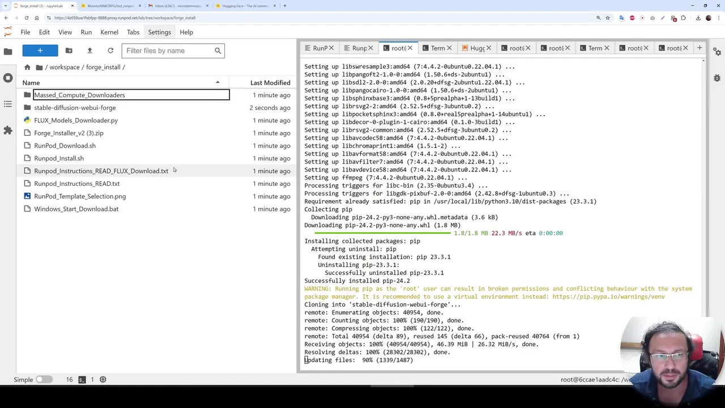Navigate to workspace in the breadcrumb
This screenshot has width=725, height=408.
64,67
